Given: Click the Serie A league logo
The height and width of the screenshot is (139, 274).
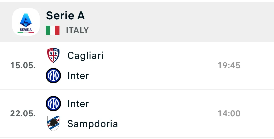Looking at the screenshot, I should (x=26, y=22).
